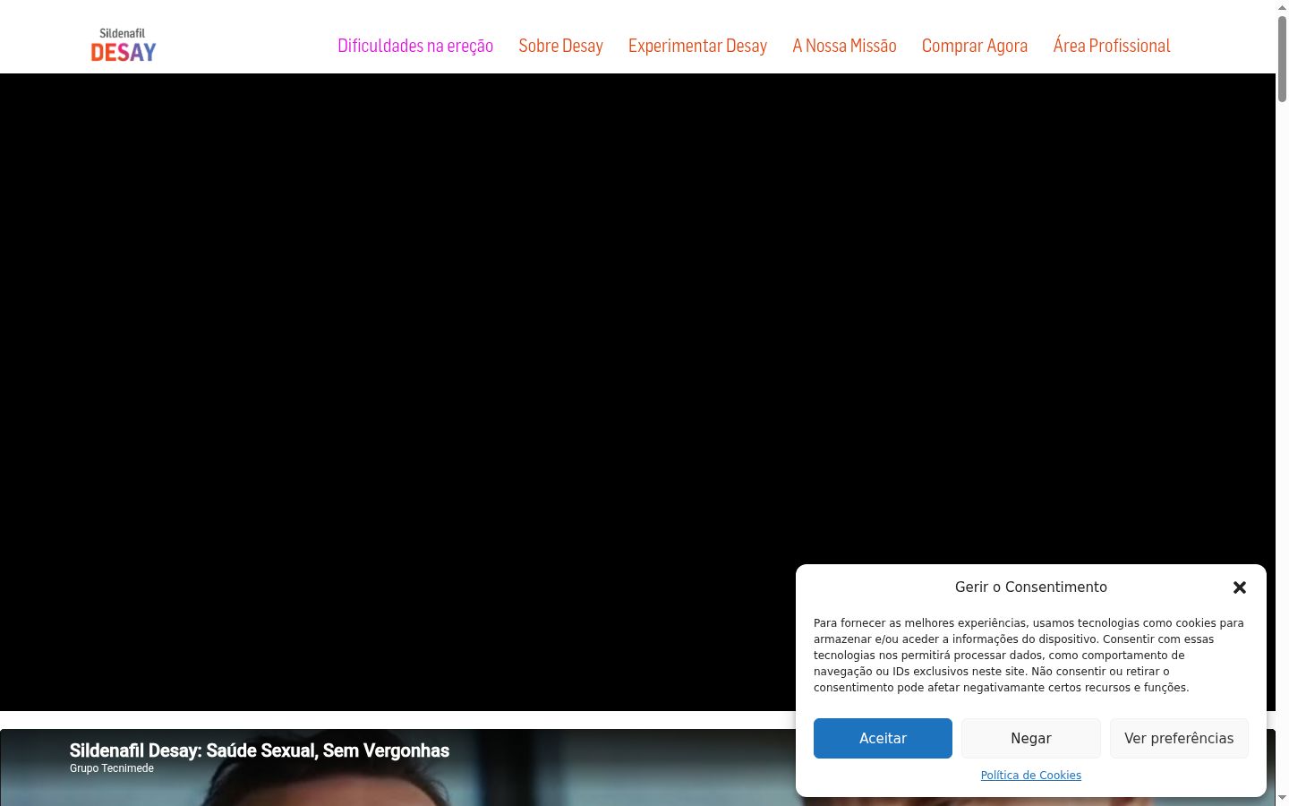Accept cookies with the Aceitar button
This screenshot has height=806, width=1289.
(883, 738)
